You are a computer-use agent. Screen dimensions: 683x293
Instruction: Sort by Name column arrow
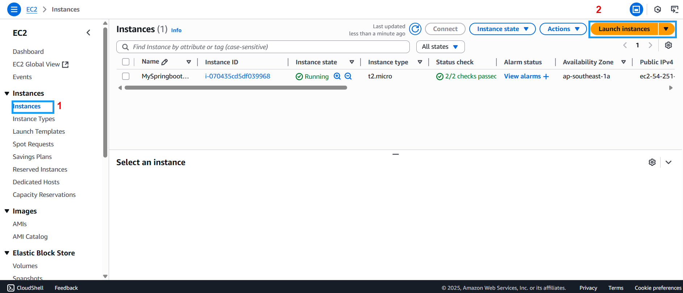pos(189,62)
